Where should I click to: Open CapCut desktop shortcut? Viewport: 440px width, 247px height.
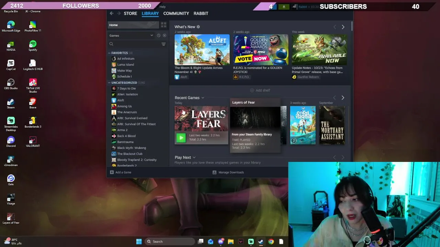pyautogui.click(x=11, y=65)
